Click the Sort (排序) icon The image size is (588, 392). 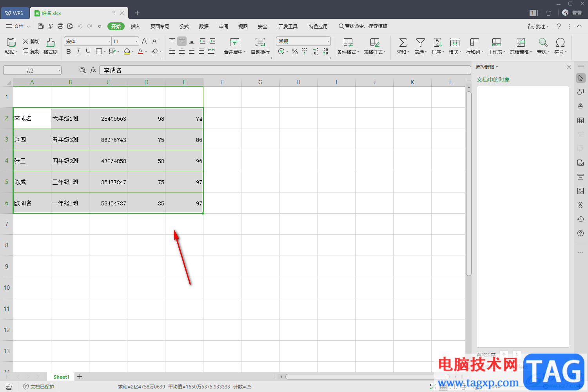click(438, 42)
